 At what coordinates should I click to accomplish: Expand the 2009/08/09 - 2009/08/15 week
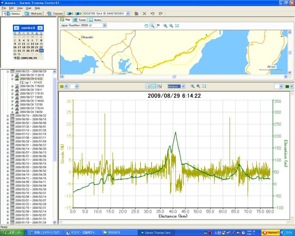pyautogui.click(x=8, y=119)
